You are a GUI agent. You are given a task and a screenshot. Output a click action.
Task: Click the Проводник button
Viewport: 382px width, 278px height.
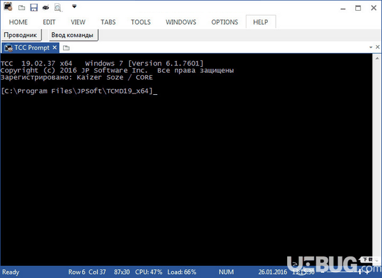pos(22,35)
